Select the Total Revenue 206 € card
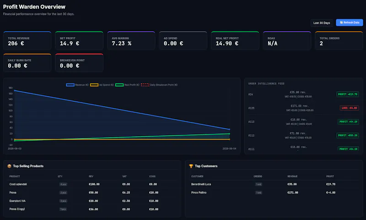The width and height of the screenshot is (366, 220). click(27, 41)
